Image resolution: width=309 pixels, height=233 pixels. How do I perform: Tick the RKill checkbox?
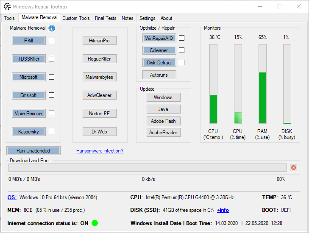51,40
